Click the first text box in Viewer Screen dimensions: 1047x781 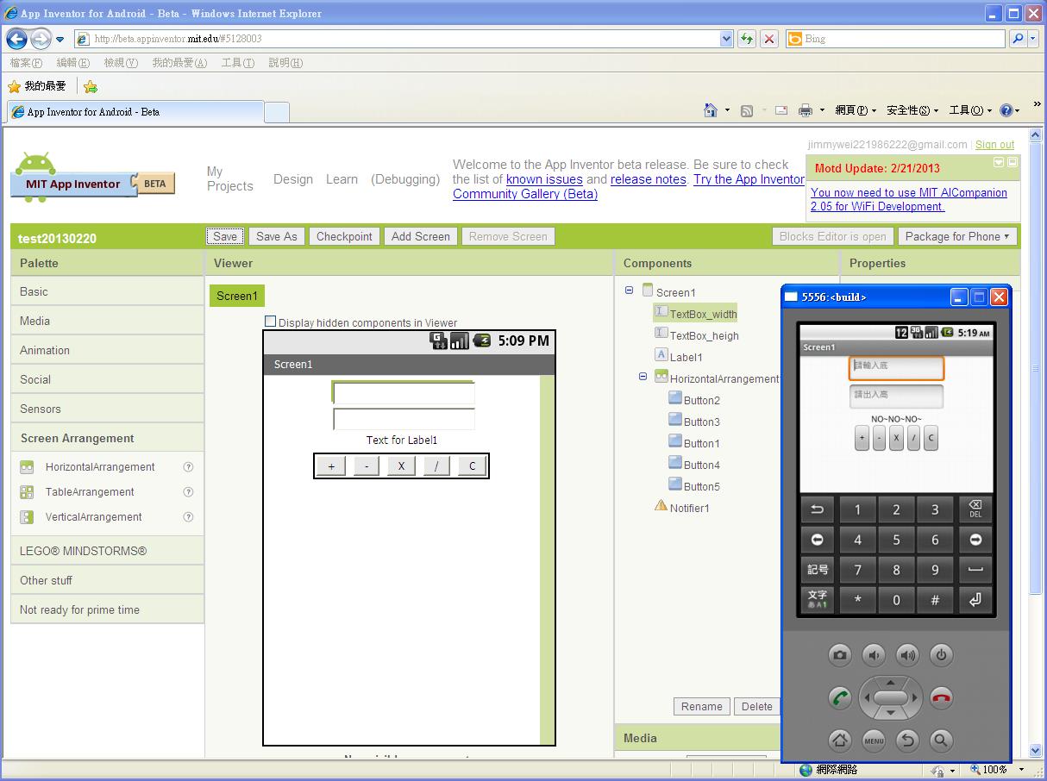pos(404,393)
